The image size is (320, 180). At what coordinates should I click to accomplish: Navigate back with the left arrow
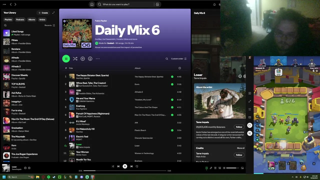point(11,4)
